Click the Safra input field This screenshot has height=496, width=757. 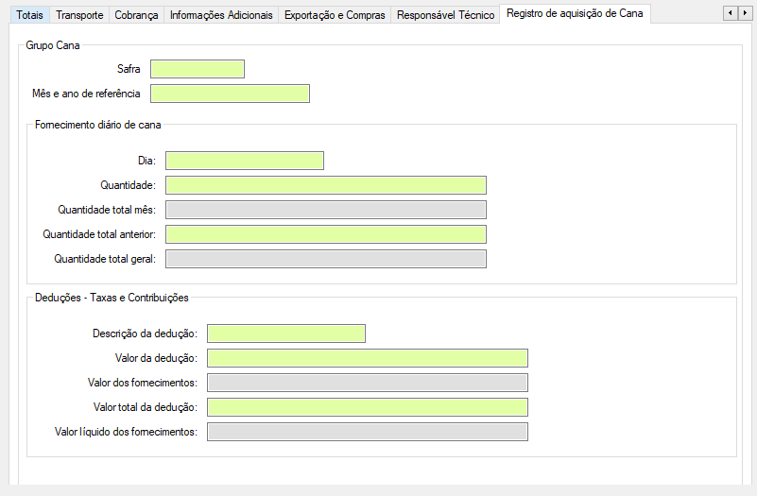[x=198, y=69]
